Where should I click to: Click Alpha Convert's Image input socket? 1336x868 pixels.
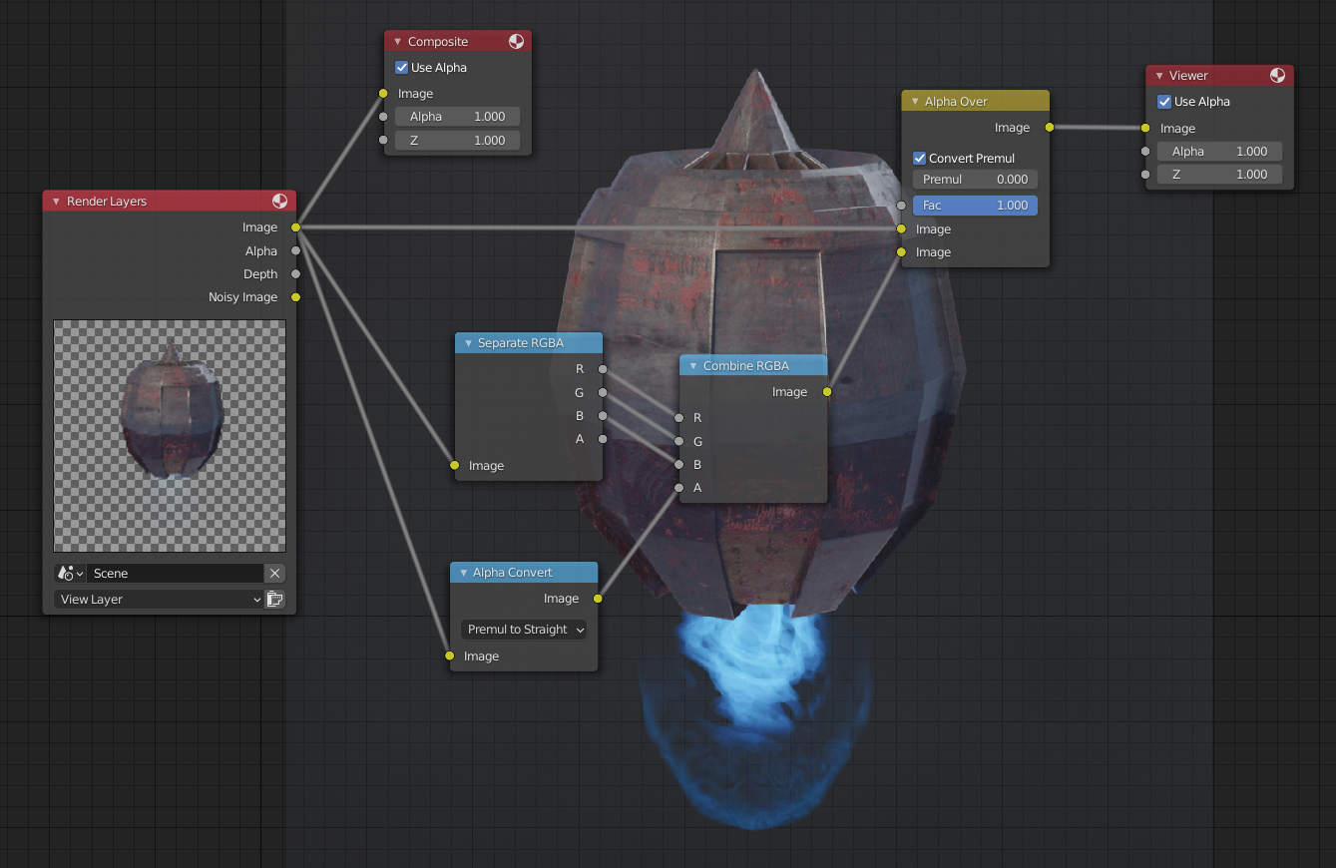pyautogui.click(x=450, y=656)
